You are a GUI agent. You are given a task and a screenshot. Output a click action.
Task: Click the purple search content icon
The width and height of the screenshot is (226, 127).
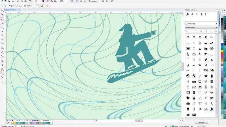pyautogui.click(x=43, y=1)
